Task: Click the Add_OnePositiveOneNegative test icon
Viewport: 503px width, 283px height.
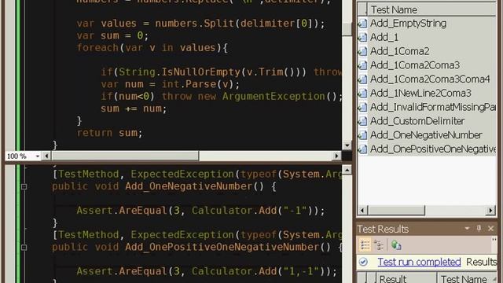Action: 363,149
